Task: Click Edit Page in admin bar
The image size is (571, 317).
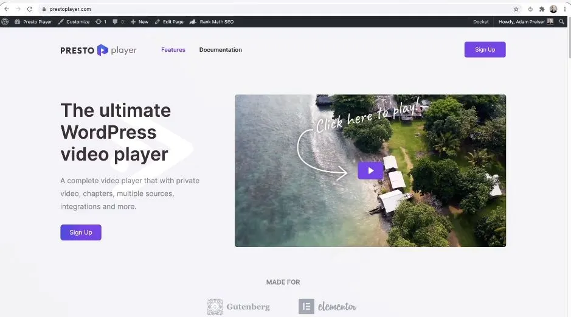Action: (x=169, y=22)
